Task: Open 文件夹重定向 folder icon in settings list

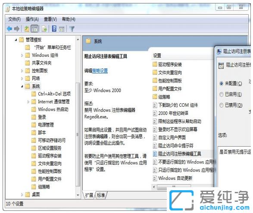Action: click(x=155, y=72)
